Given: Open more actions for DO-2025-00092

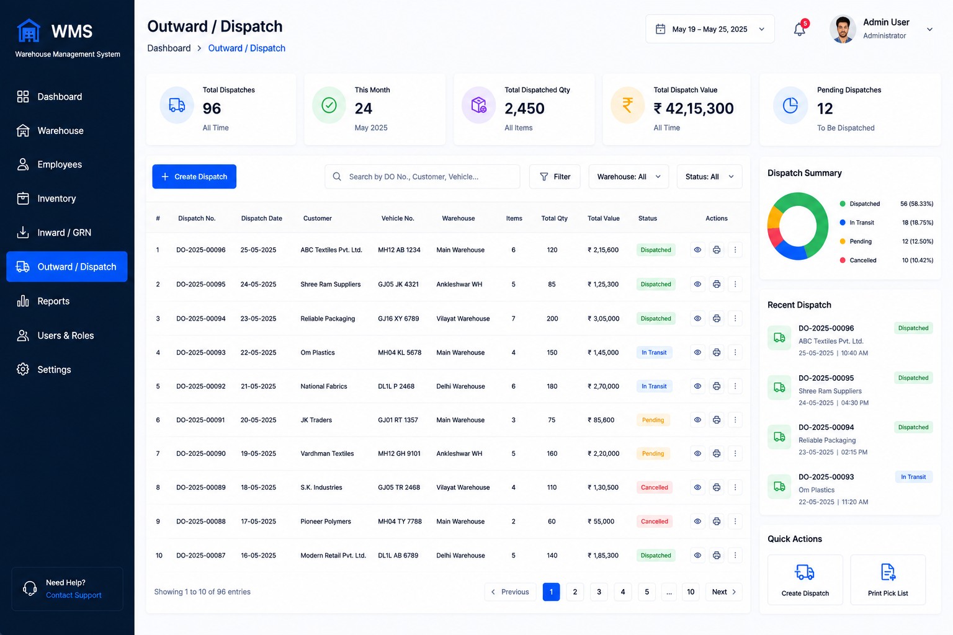Looking at the screenshot, I should (735, 386).
